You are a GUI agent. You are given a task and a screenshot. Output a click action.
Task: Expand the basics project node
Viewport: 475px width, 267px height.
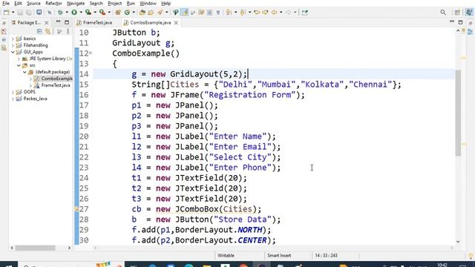[x=13, y=39]
